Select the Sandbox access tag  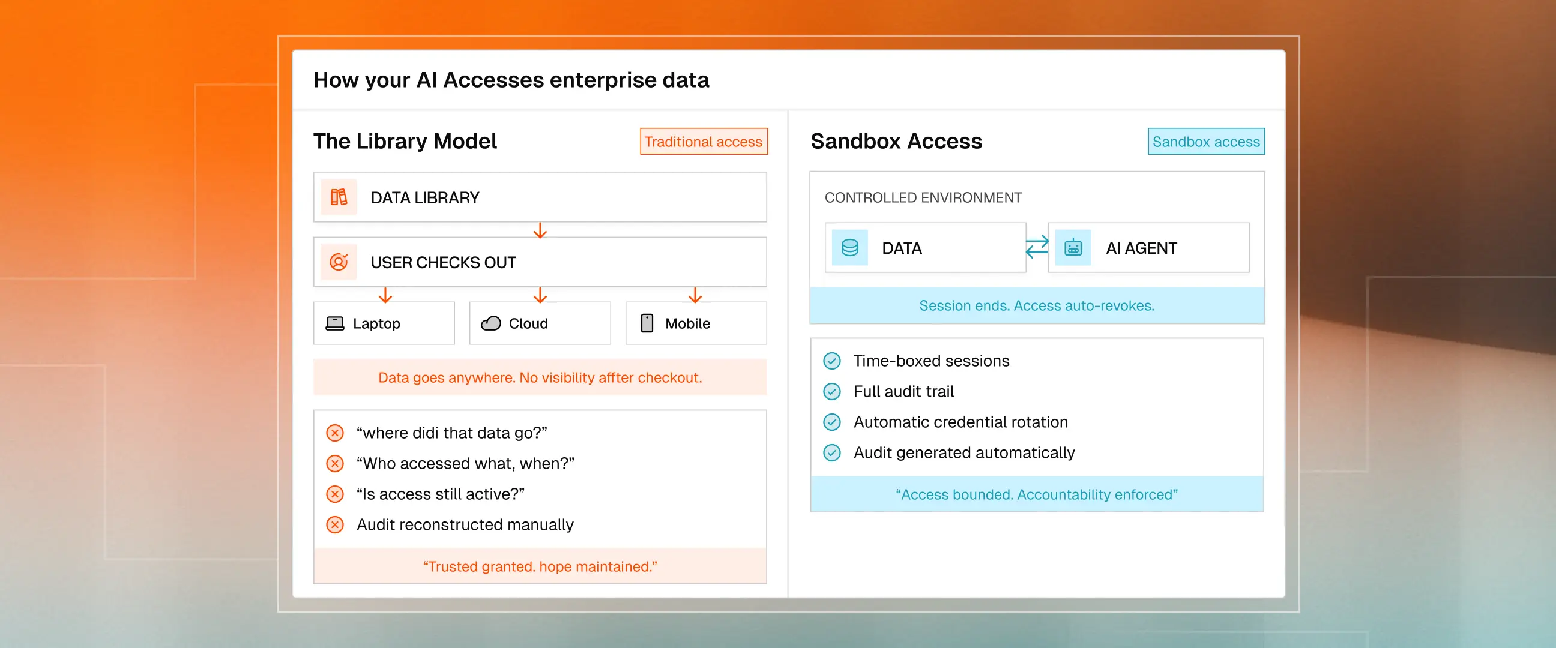point(1205,142)
